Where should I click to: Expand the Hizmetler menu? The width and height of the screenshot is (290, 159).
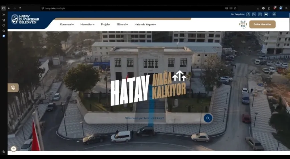[88, 24]
